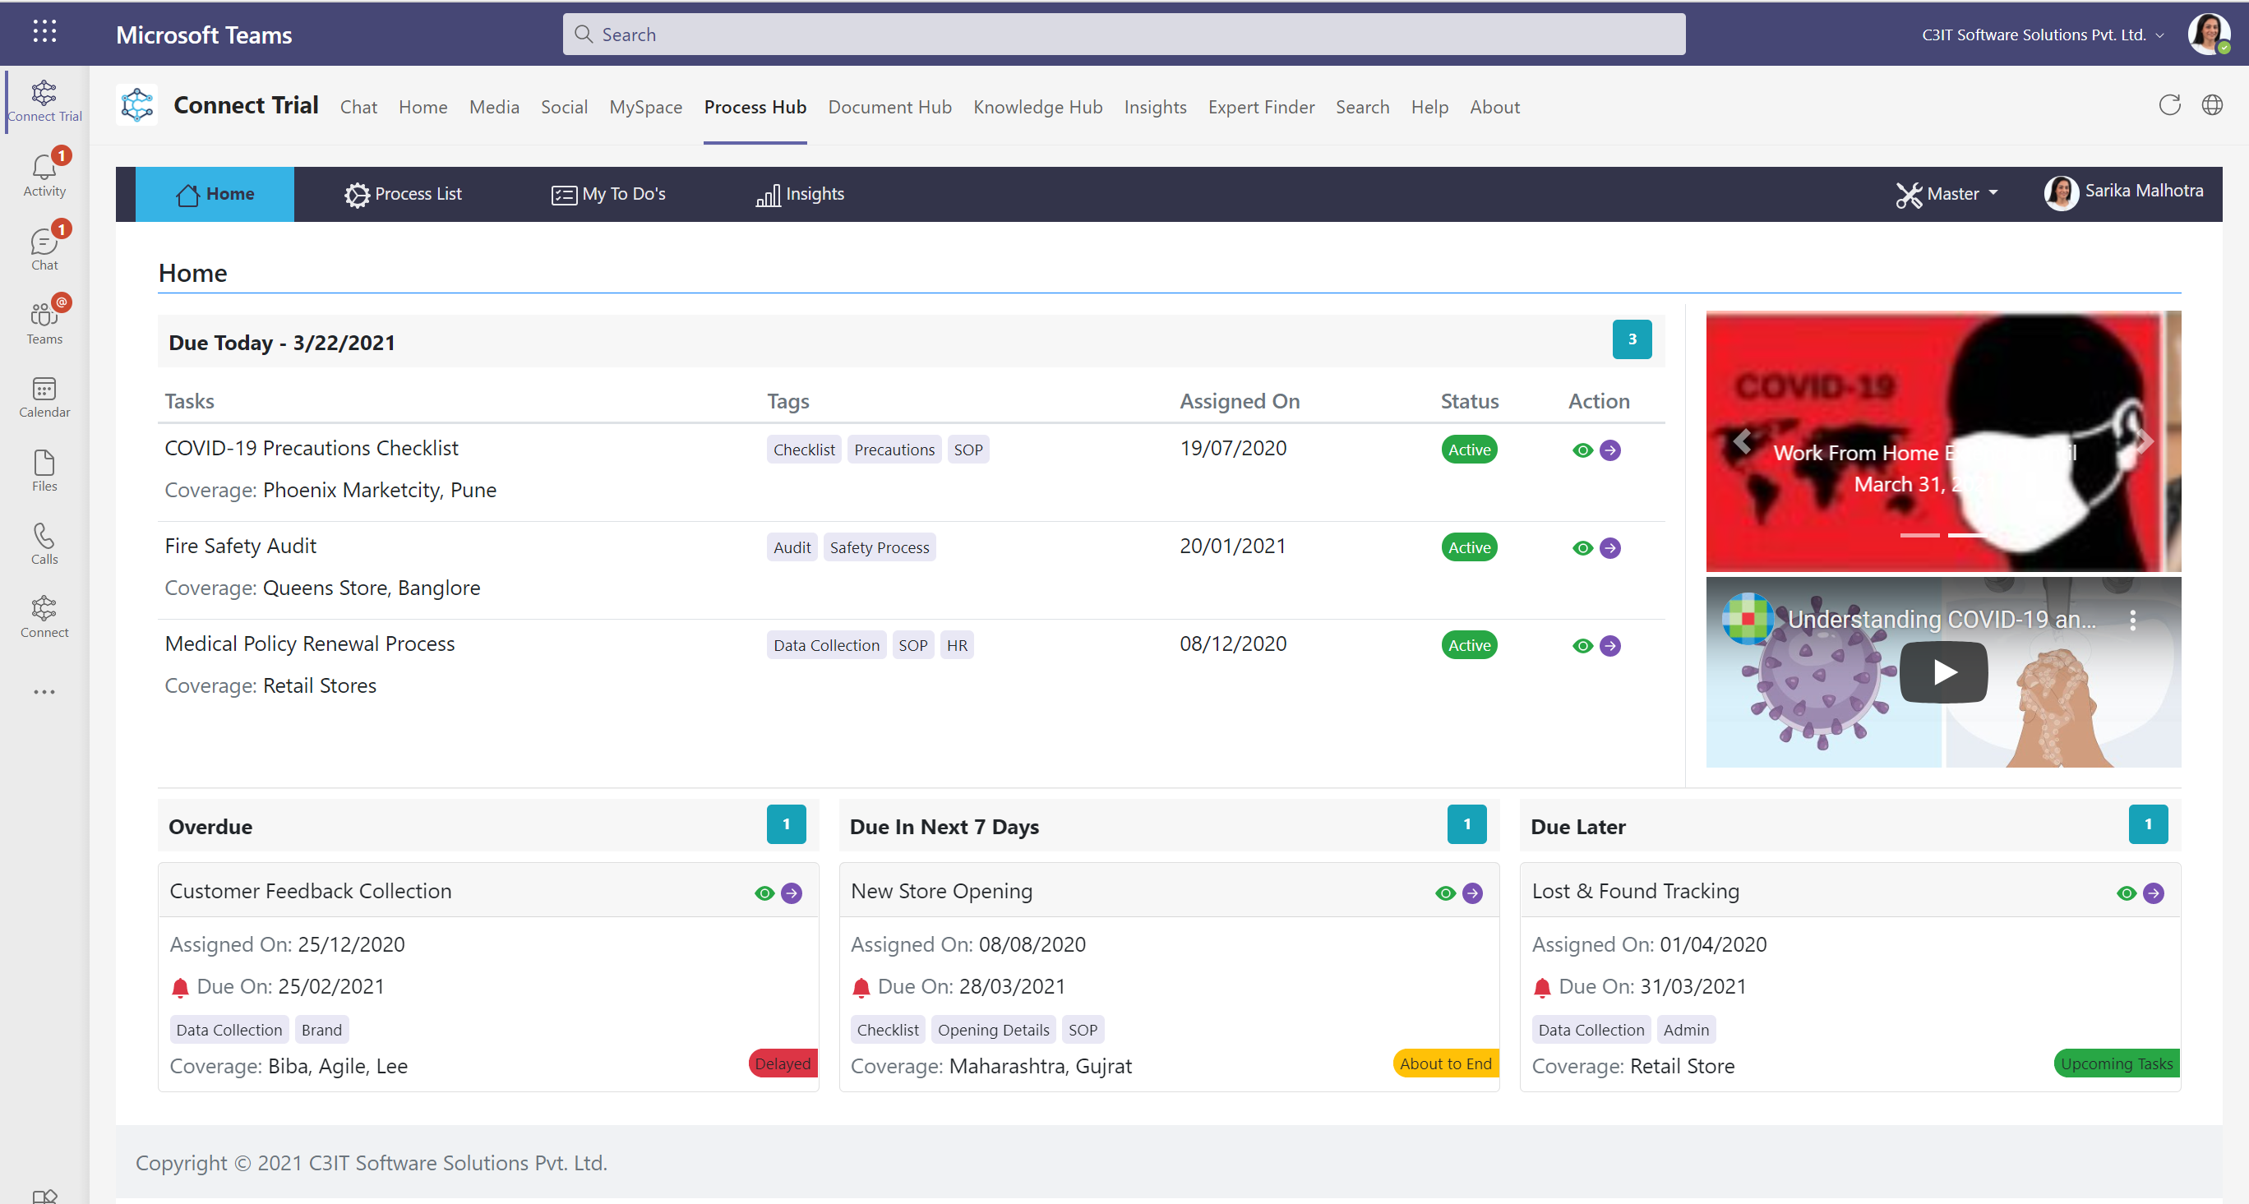
Task: Click the previous-slide arrow on the COVID-19 carousel
Action: (1742, 442)
